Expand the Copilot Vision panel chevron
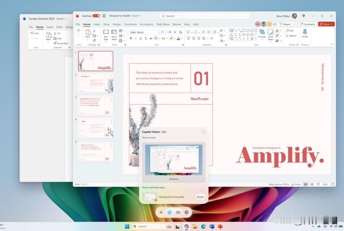344x231 pixels. [x=203, y=132]
